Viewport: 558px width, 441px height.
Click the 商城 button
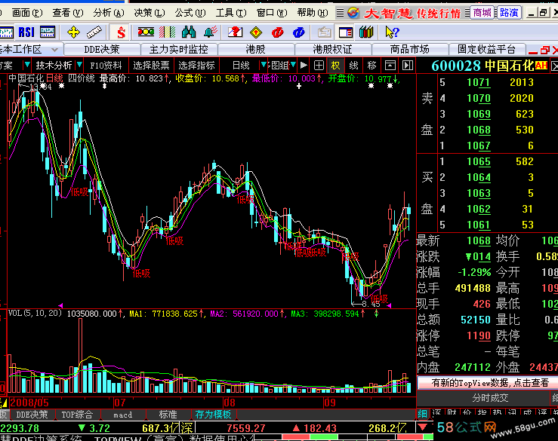pos(482,13)
